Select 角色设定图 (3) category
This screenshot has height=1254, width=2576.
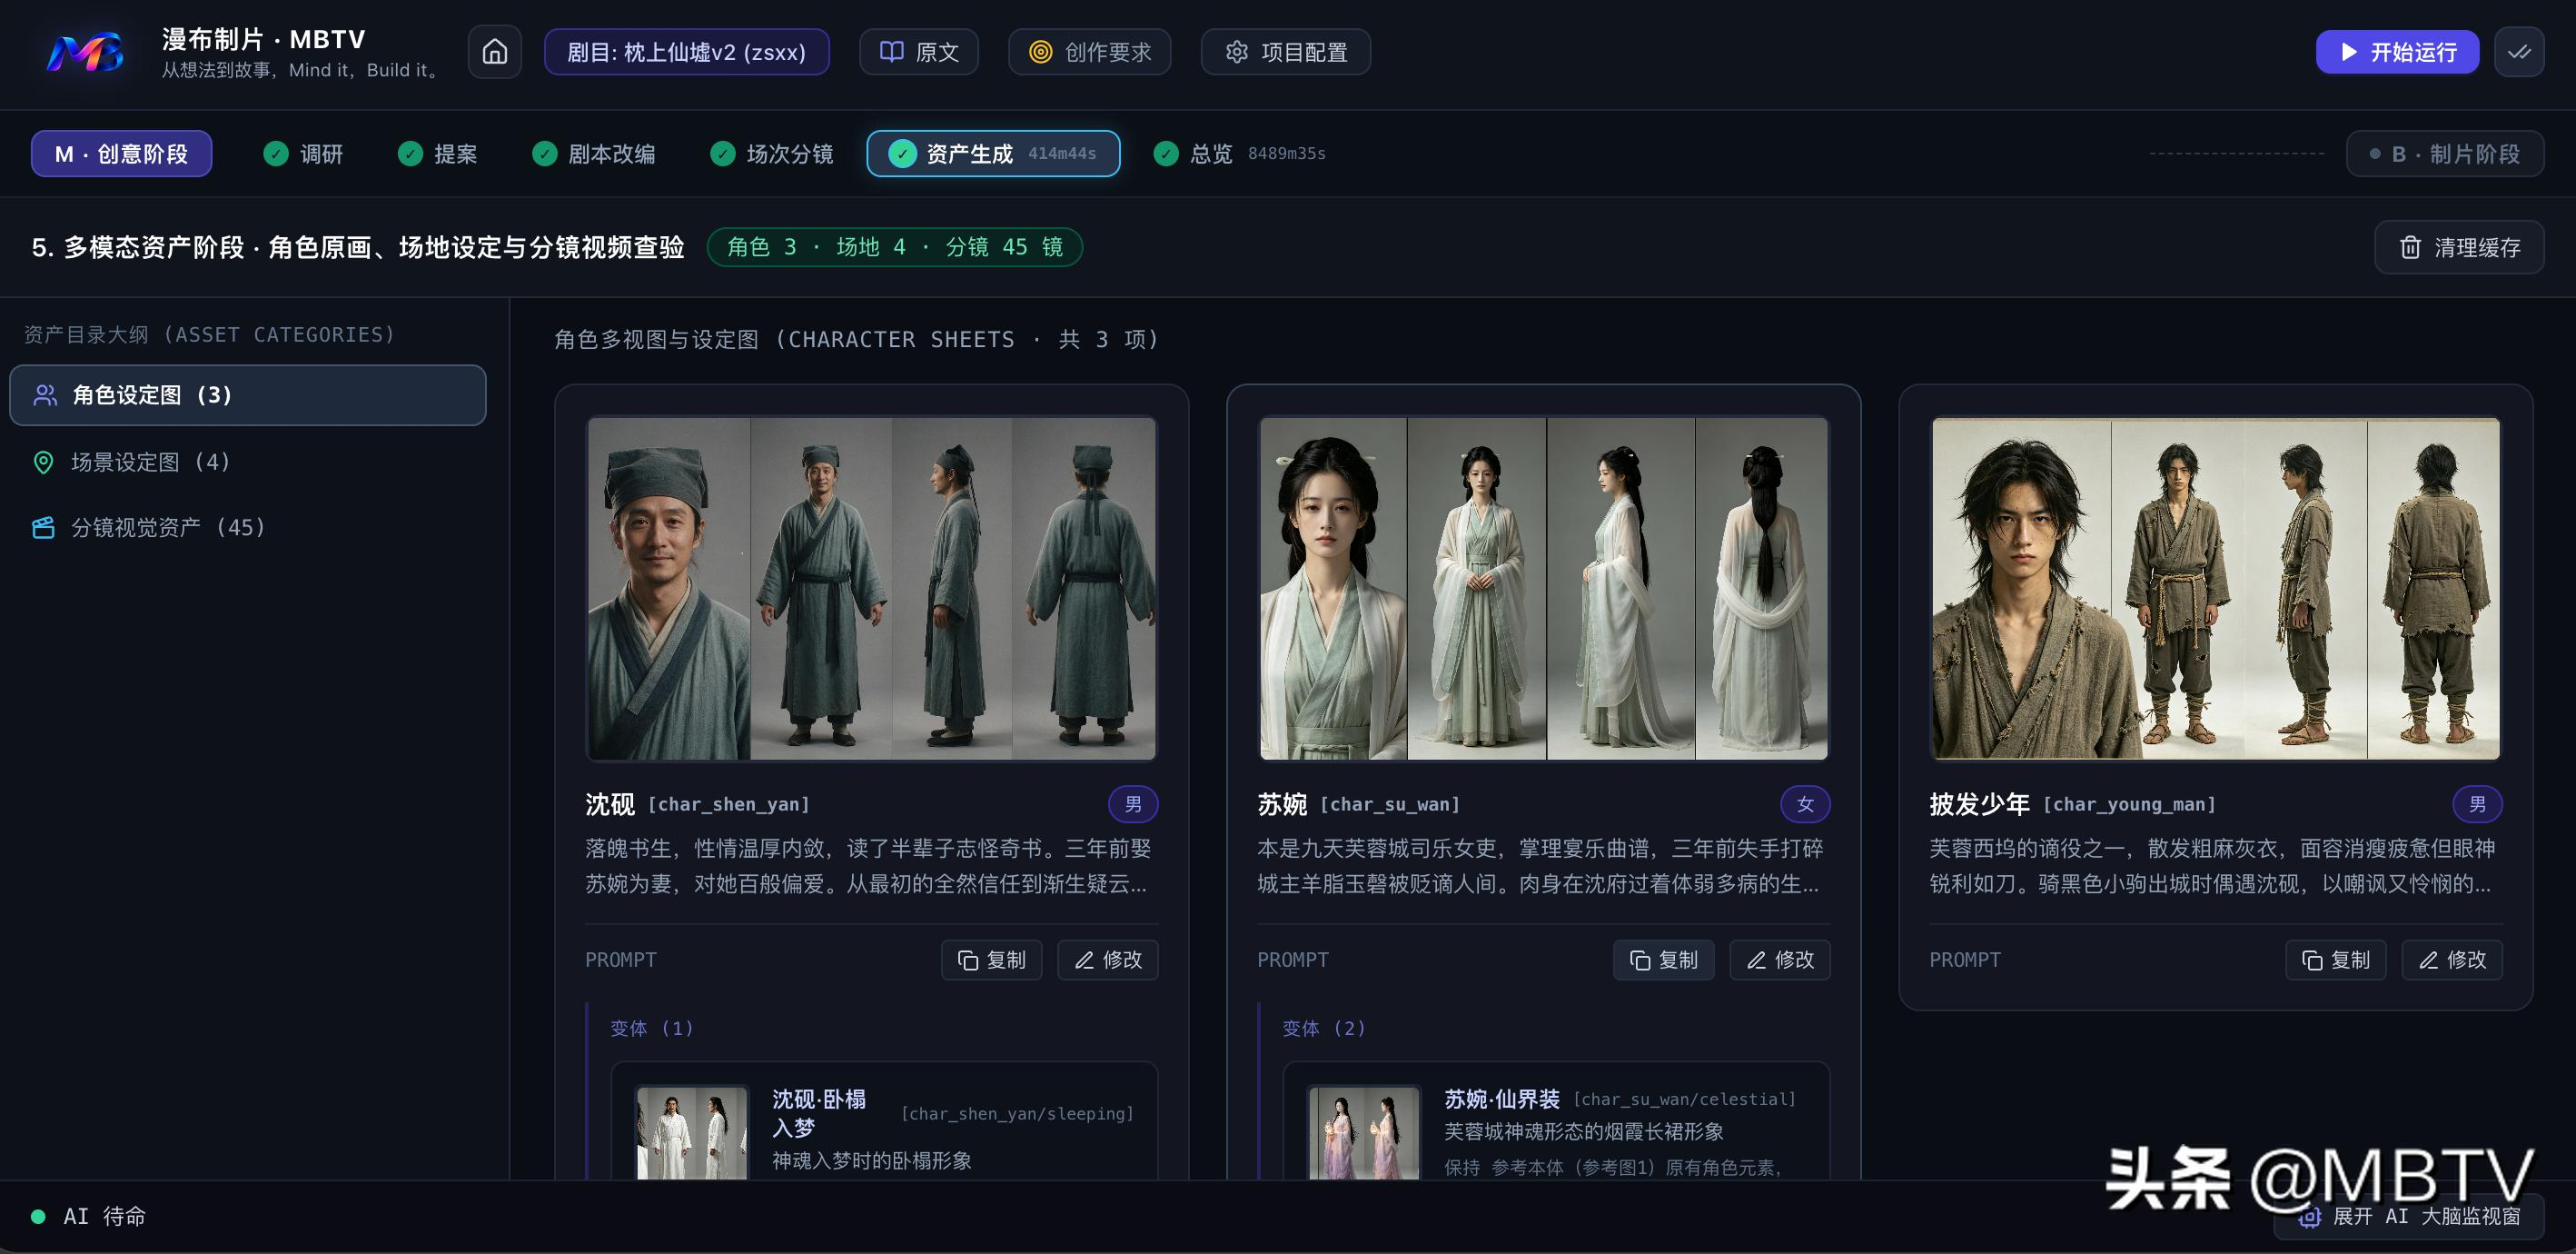tap(248, 395)
